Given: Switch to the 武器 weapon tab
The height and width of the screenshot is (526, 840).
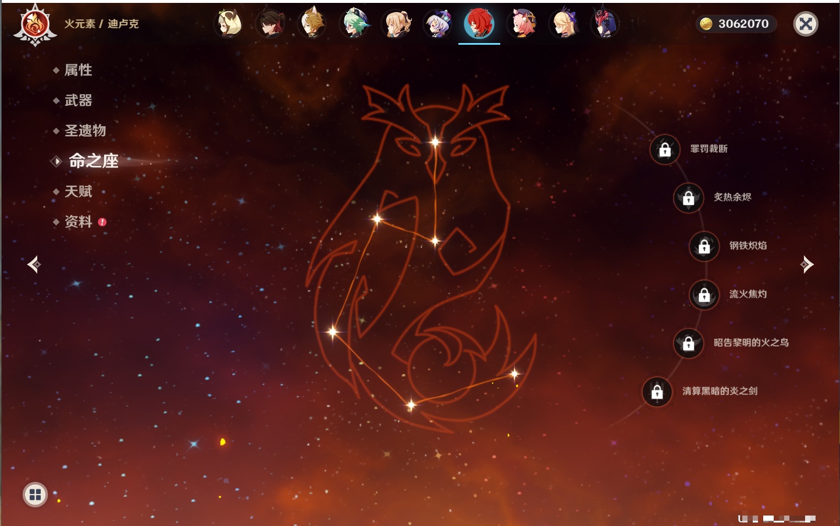Looking at the screenshot, I should [78, 101].
